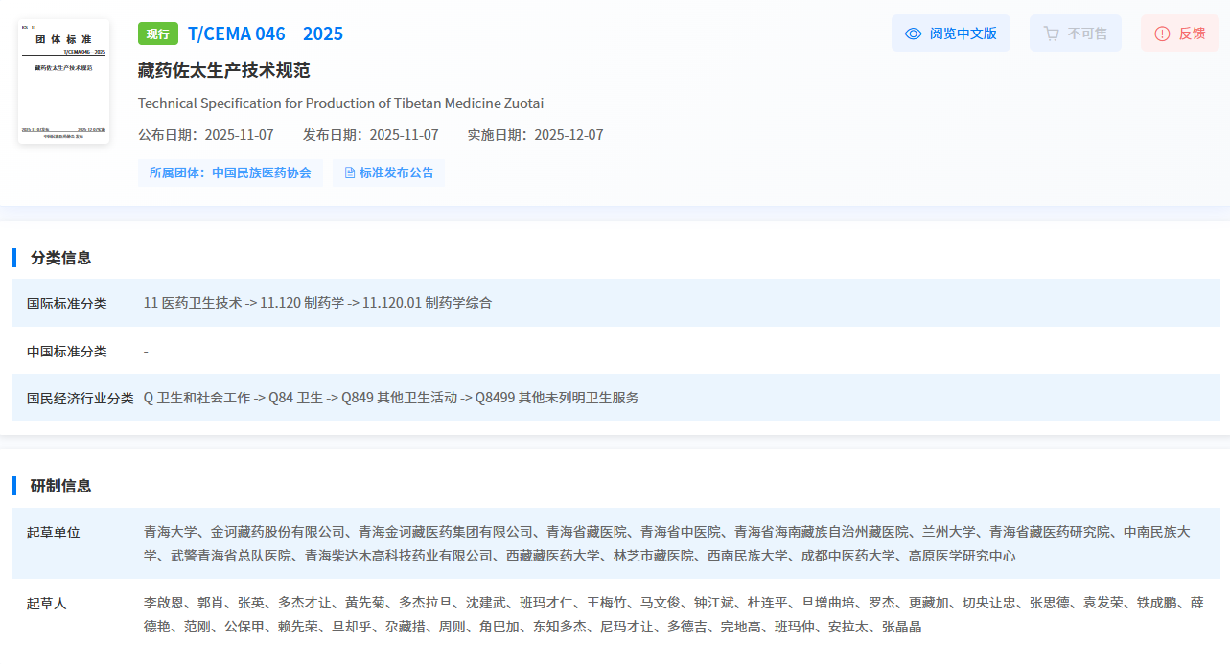Click the exclamation icon in 反馈 button
1230x664 pixels.
click(1162, 34)
